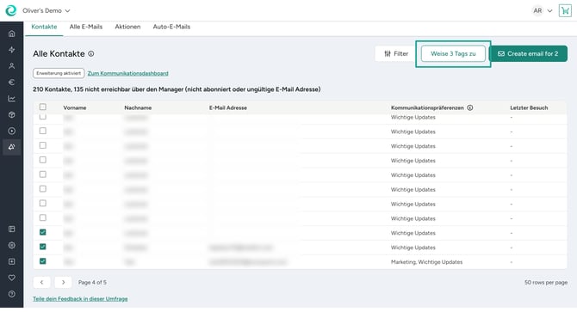Open the euro currency sidebar icon
This screenshot has width=577, height=312.
[x=12, y=83]
